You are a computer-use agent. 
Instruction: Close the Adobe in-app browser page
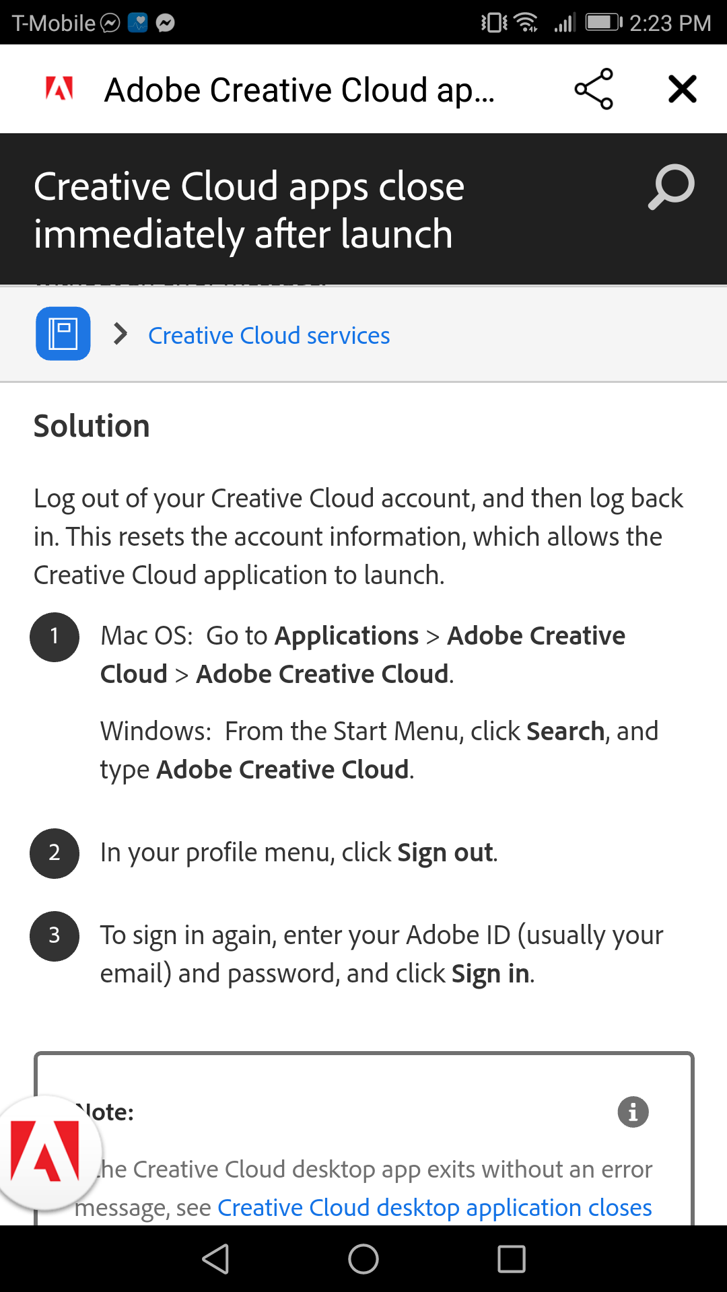pyautogui.click(x=682, y=89)
